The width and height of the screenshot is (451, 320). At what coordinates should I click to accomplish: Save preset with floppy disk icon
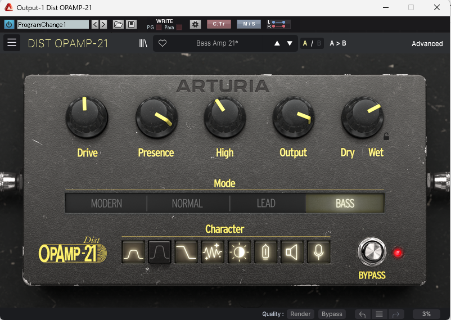[x=131, y=24]
